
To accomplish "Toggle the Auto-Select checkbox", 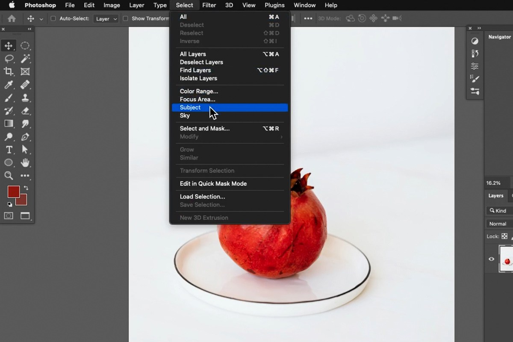I will (53, 18).
